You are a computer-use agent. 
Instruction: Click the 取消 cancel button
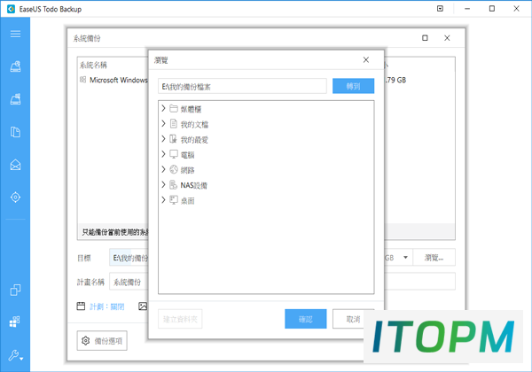click(x=353, y=319)
